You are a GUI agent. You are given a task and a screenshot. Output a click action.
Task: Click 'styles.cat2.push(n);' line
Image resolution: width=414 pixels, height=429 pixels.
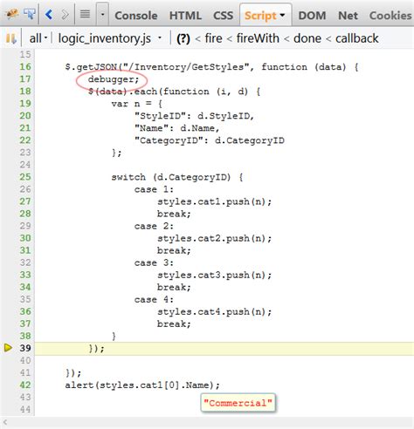[x=214, y=238]
